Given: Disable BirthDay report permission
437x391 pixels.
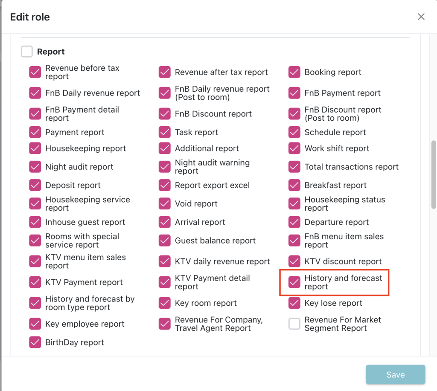Looking at the screenshot, I should pyautogui.click(x=35, y=342).
